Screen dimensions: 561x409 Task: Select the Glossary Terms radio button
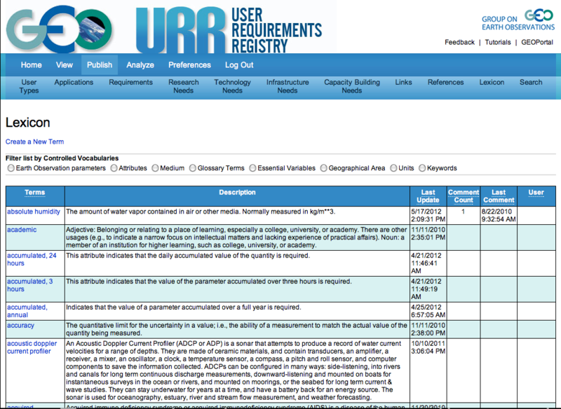(193, 168)
